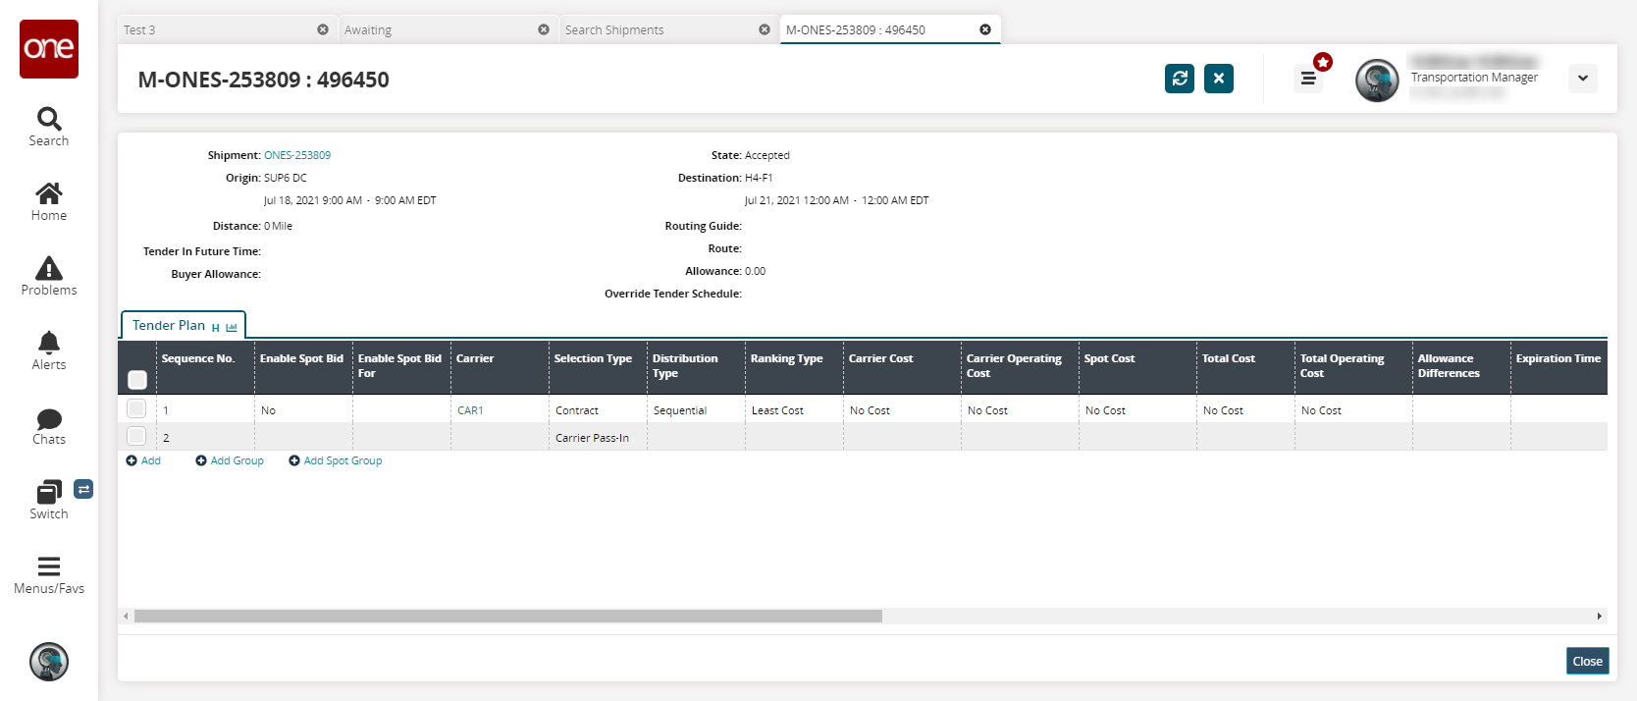Expand the user profile dropdown arrow
This screenshot has width=1637, height=701.
pyautogui.click(x=1582, y=79)
